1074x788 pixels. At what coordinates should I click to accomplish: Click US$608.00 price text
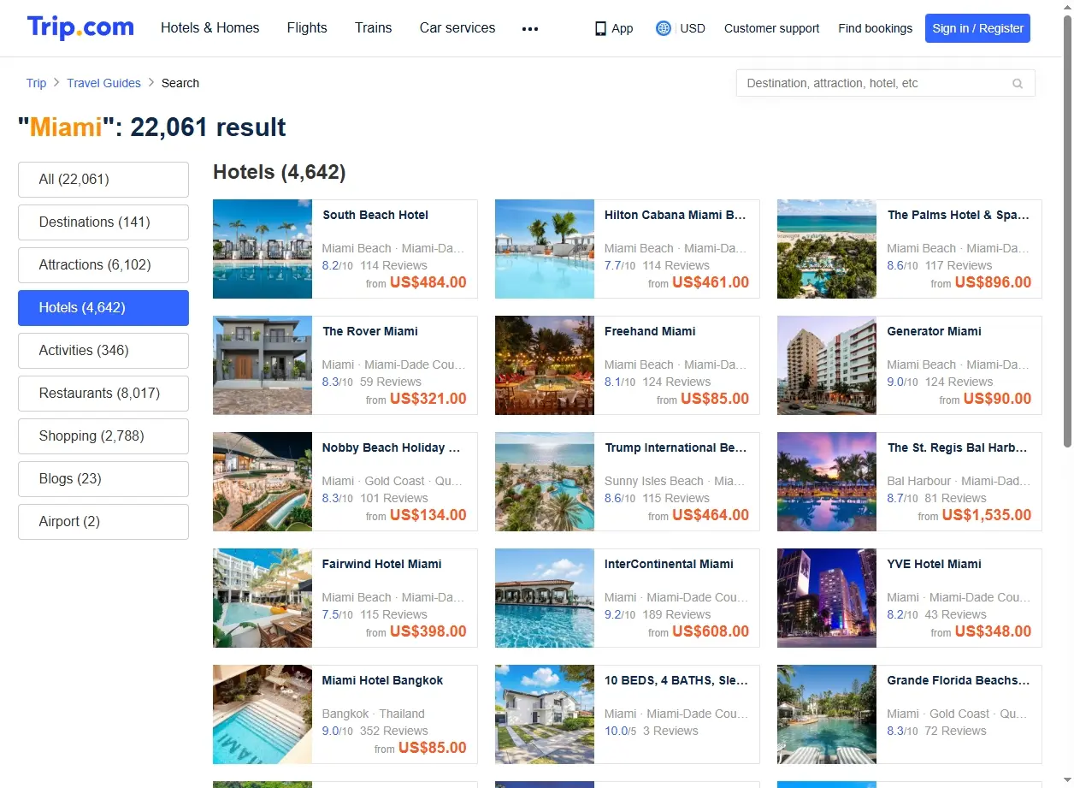(711, 631)
